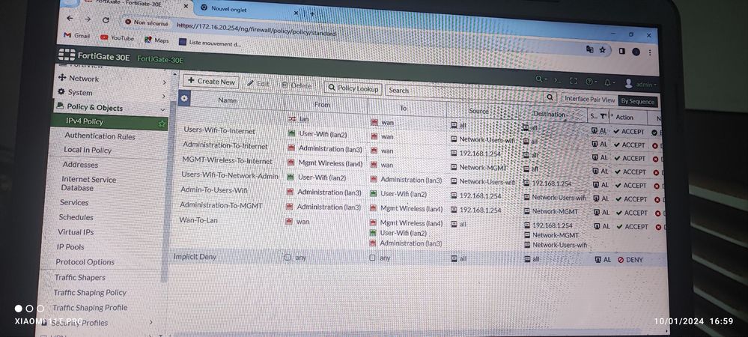
Task: Open the help dropdown menu
Action: [591, 82]
